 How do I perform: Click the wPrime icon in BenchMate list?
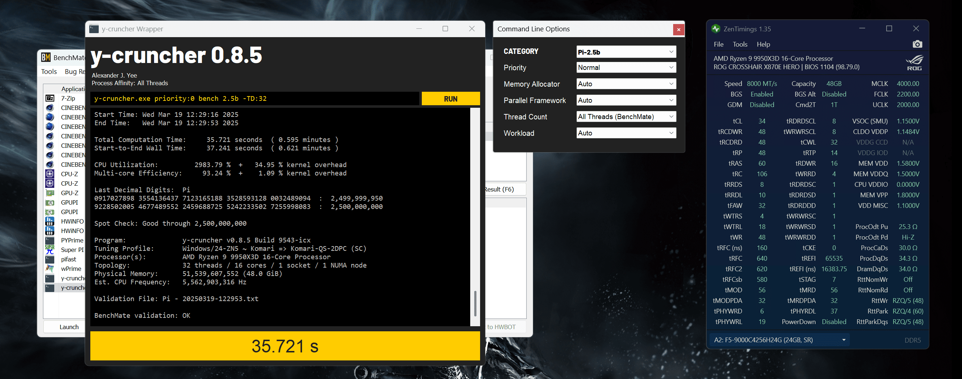(x=50, y=269)
